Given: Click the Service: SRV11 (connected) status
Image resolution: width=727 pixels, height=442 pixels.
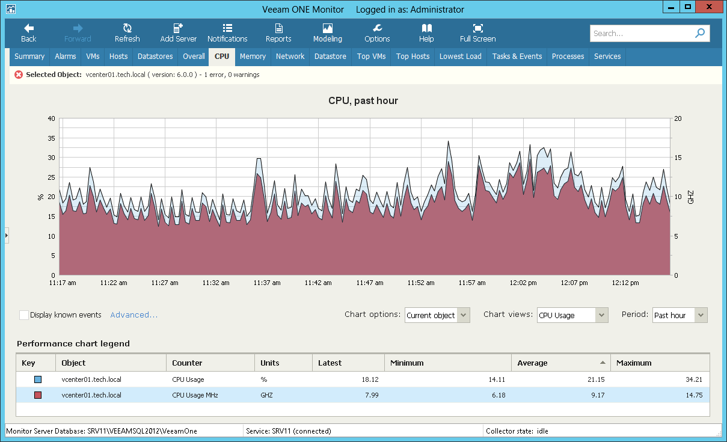Looking at the screenshot, I should coord(289,431).
